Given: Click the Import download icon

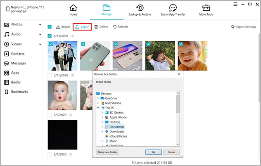Looking at the screenshot, I should 58,27.
